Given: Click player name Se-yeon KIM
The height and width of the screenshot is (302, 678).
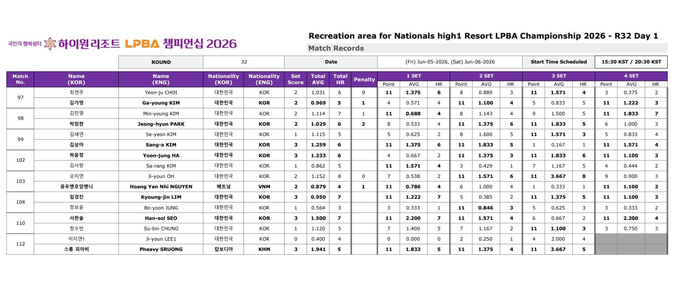Looking at the screenshot, I should 161,134.
